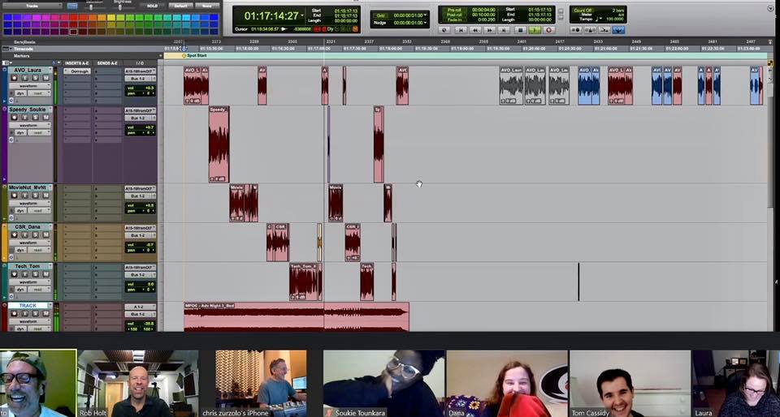The height and width of the screenshot is (417, 780).
Task: Click the dyn button on AVO_Laura track
Action: pyautogui.click(x=20, y=93)
